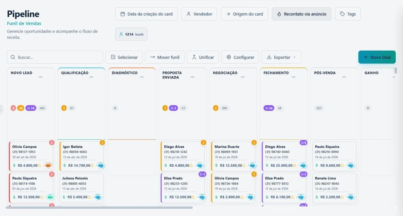Viewport: 403px width, 216px height.
Task: Open Data da criação do card filter
Action: pyautogui.click(x=147, y=14)
